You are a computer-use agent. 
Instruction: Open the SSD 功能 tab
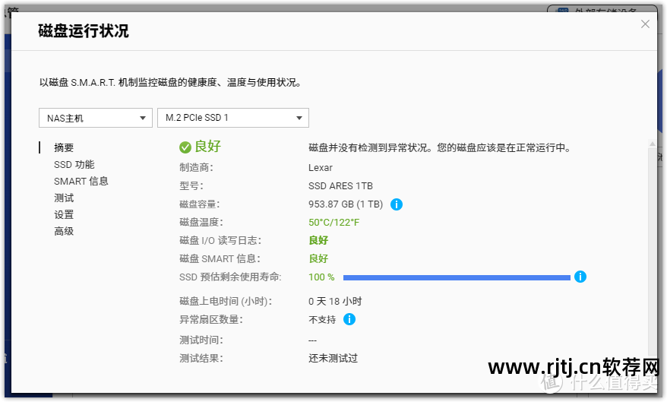(74, 165)
